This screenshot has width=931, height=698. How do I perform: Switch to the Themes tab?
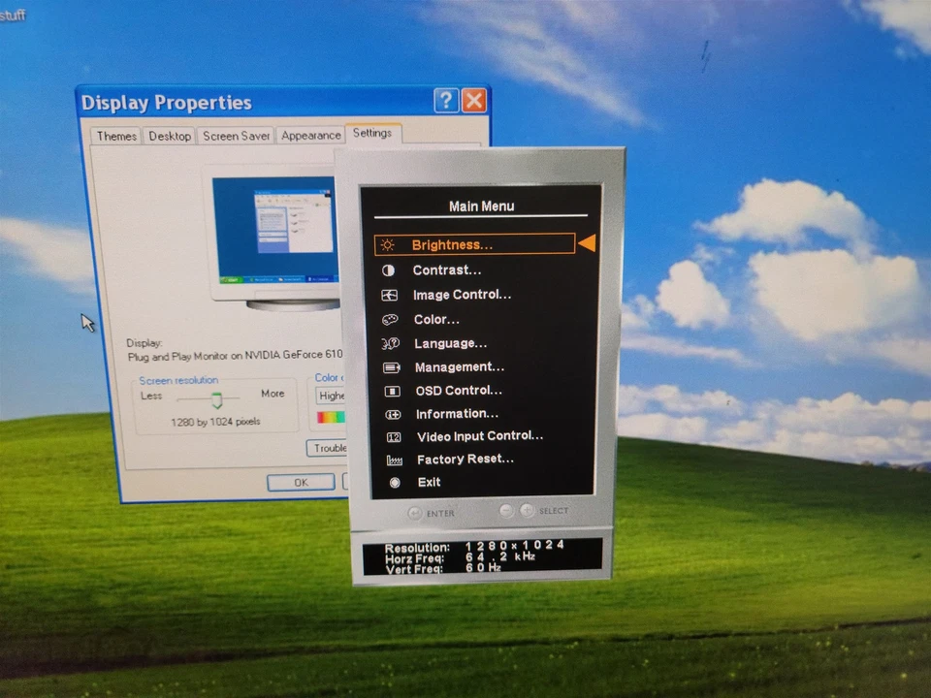click(115, 136)
